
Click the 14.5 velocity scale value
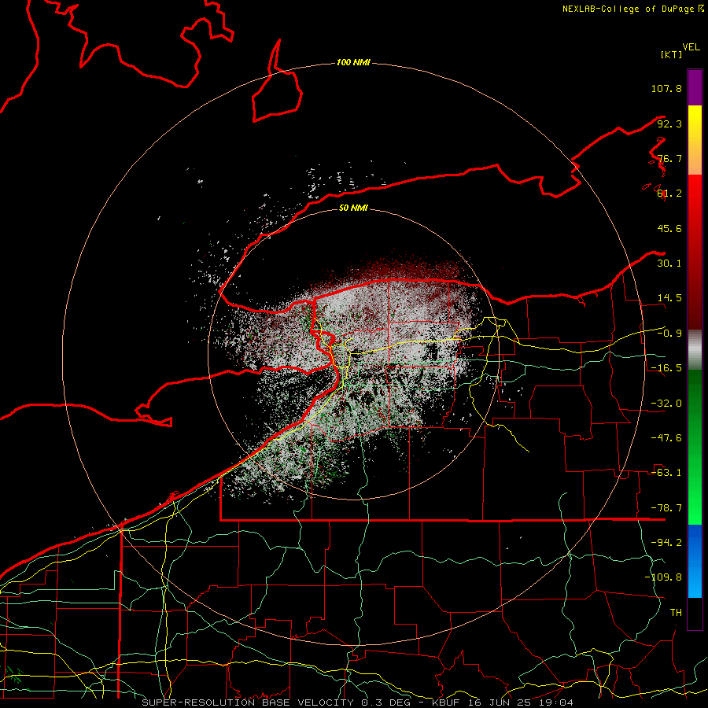coord(669,298)
